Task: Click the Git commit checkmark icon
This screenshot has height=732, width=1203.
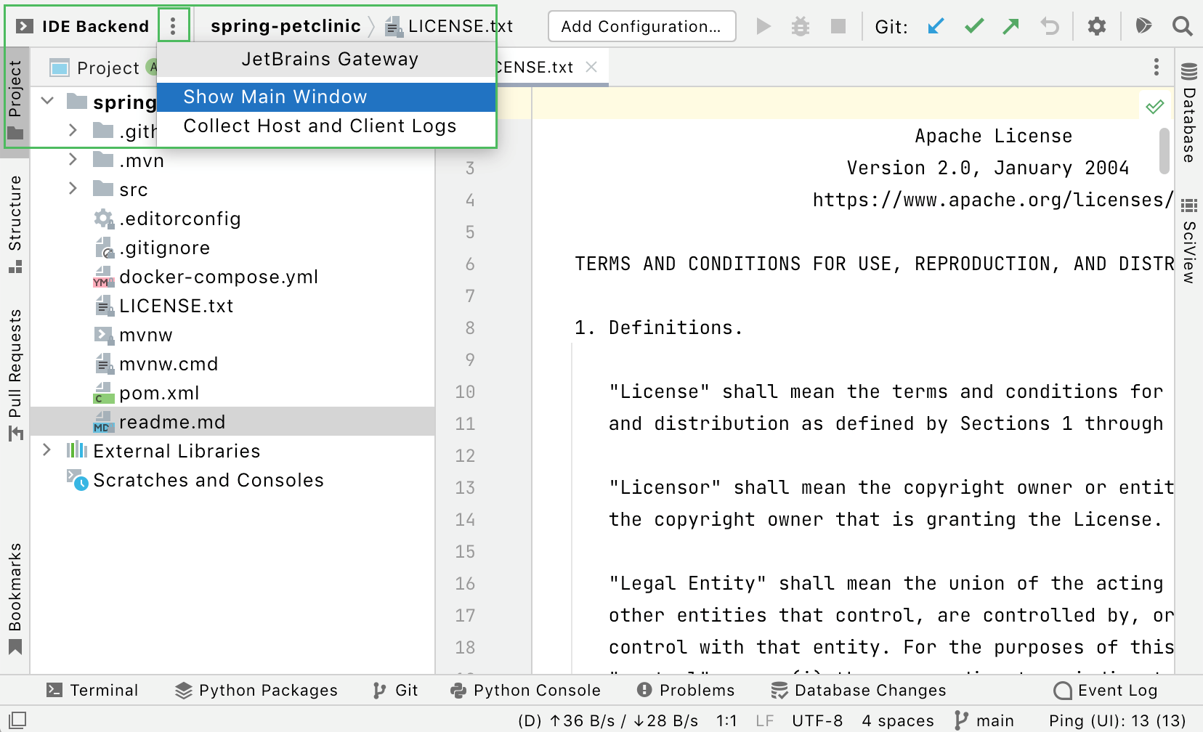Action: tap(973, 27)
